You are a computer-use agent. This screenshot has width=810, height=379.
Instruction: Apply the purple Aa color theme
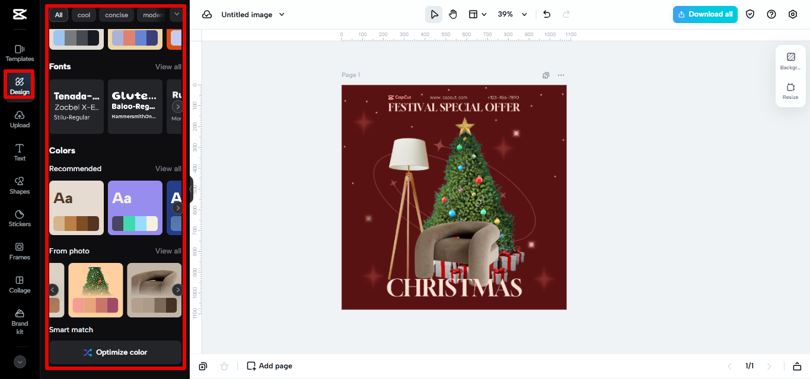pos(135,208)
